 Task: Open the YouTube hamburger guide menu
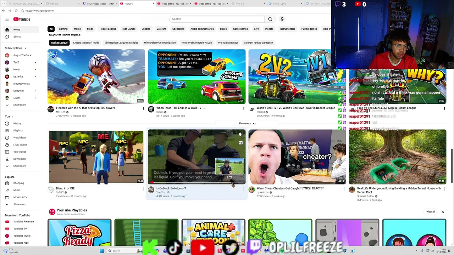[x=7, y=19]
